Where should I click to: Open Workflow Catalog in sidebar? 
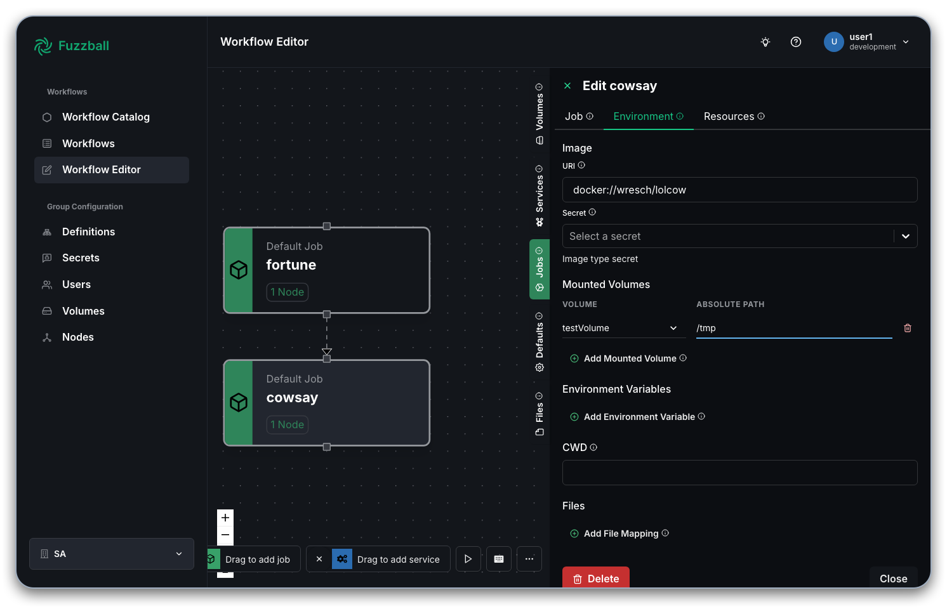pyautogui.click(x=112, y=117)
